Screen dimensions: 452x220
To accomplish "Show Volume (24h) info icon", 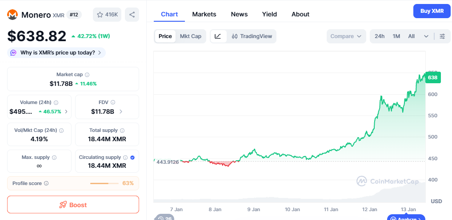I will [x=56, y=103].
